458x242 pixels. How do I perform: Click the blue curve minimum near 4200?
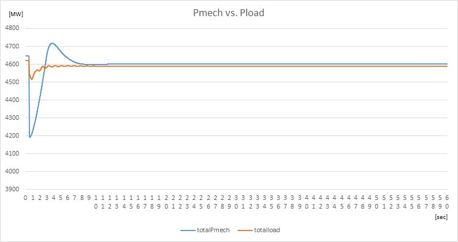(x=30, y=137)
